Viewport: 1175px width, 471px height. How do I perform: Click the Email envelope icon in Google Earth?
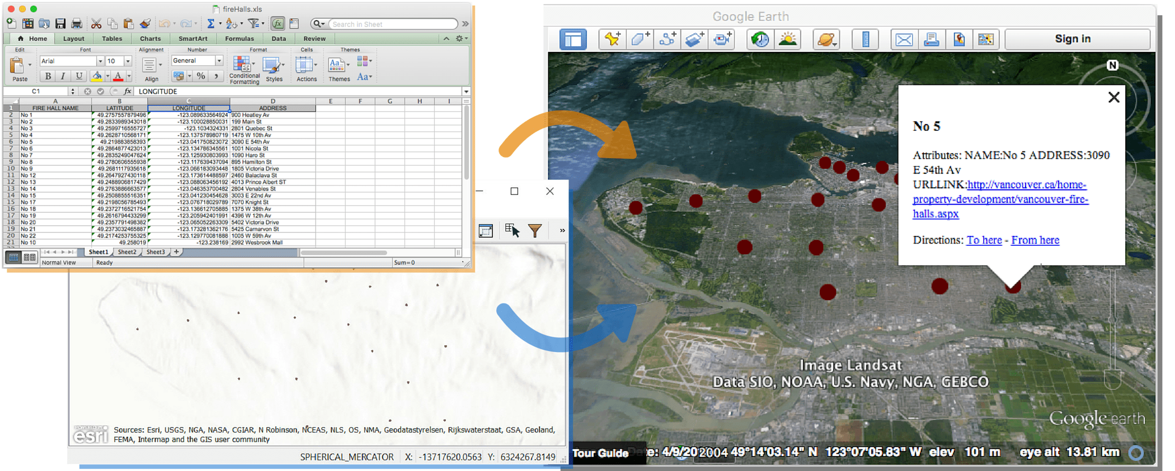click(x=904, y=39)
